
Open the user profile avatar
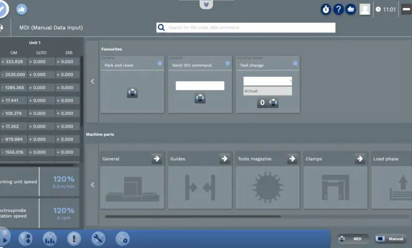point(365,9)
